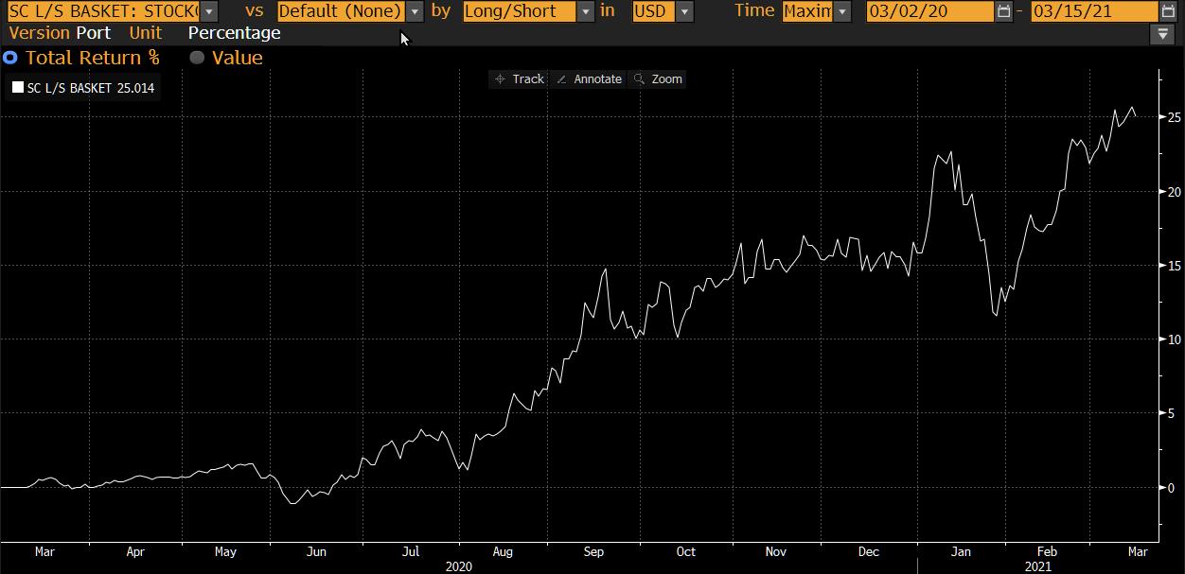Activate the Track crosshair tool
The height and width of the screenshot is (574, 1185).
(519, 79)
